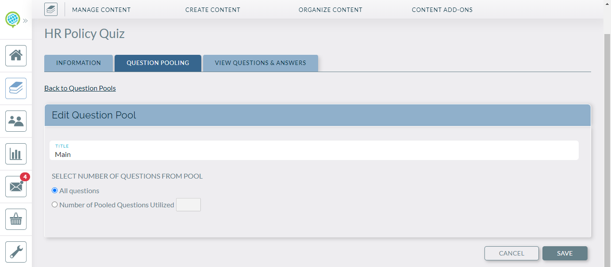
Task: Open the VIEW QUESTIONS & ANSWERS tab
Action: tap(260, 63)
